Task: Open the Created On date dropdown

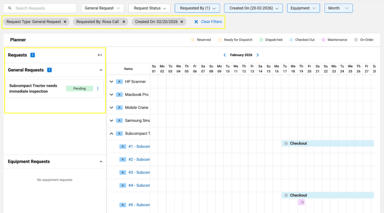Action: tap(253, 8)
